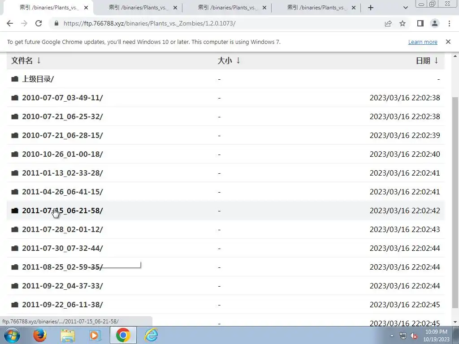The image size is (459, 344).
Task: Close the first active tab
Action: click(86, 8)
